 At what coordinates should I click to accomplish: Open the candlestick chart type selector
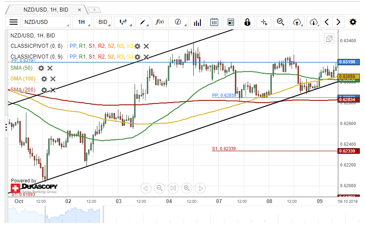click(x=125, y=22)
